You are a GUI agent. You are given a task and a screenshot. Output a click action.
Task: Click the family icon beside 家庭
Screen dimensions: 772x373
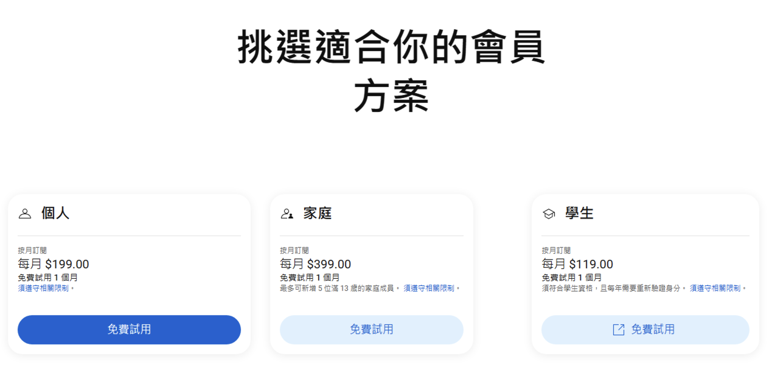(x=287, y=214)
